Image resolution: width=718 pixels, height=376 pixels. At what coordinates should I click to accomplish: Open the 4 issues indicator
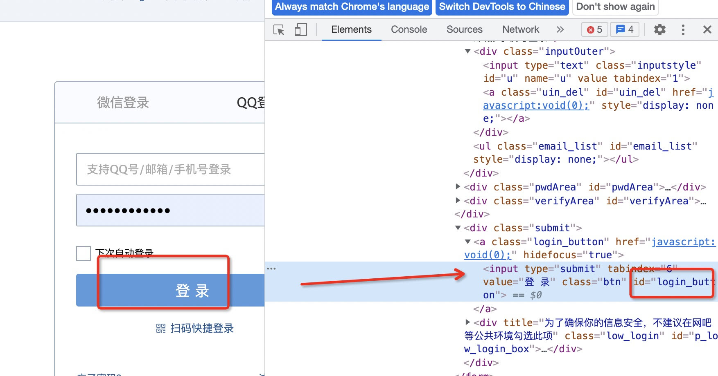click(625, 29)
